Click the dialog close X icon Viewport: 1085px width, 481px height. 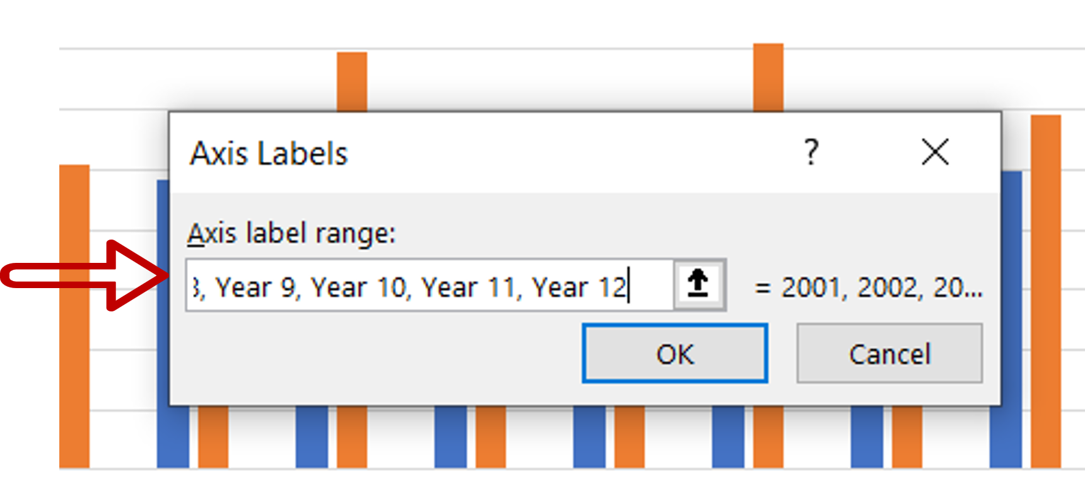(935, 153)
